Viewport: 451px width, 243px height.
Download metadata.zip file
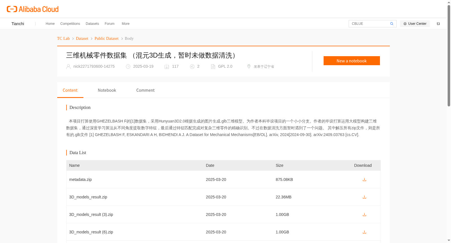(x=364, y=179)
